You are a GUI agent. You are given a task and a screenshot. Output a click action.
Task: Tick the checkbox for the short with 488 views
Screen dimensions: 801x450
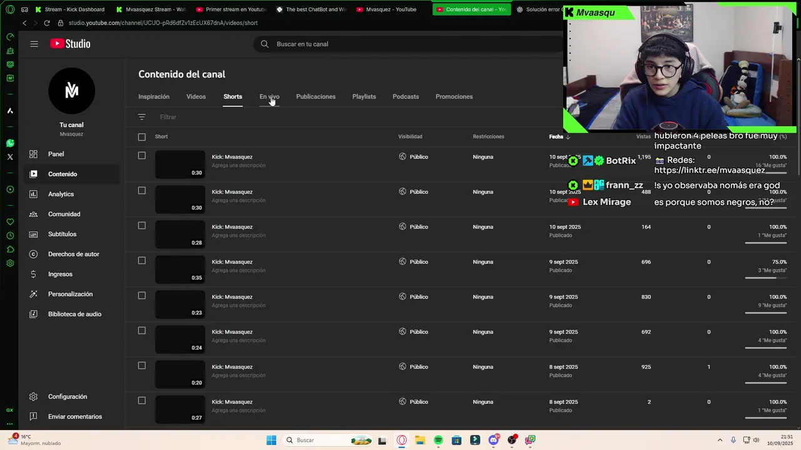coord(141,191)
